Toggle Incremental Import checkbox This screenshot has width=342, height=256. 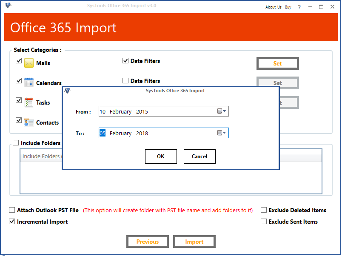point(12,221)
